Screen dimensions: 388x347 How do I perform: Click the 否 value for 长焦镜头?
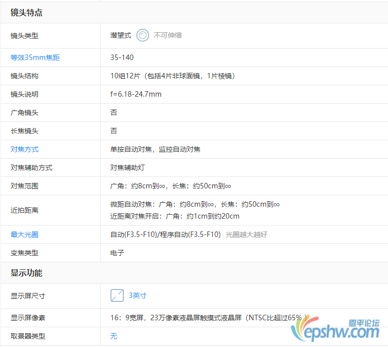click(113, 131)
